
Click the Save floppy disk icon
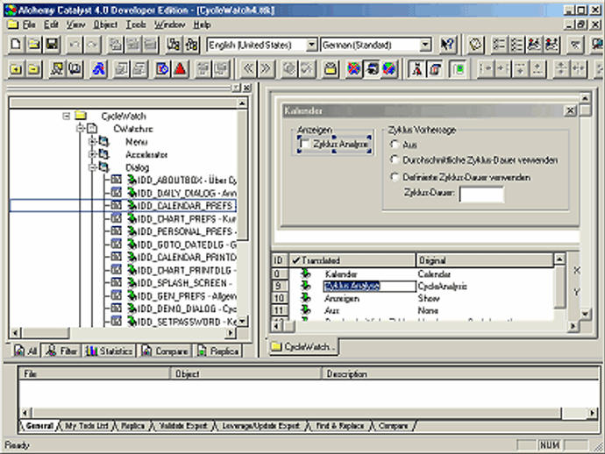point(52,45)
